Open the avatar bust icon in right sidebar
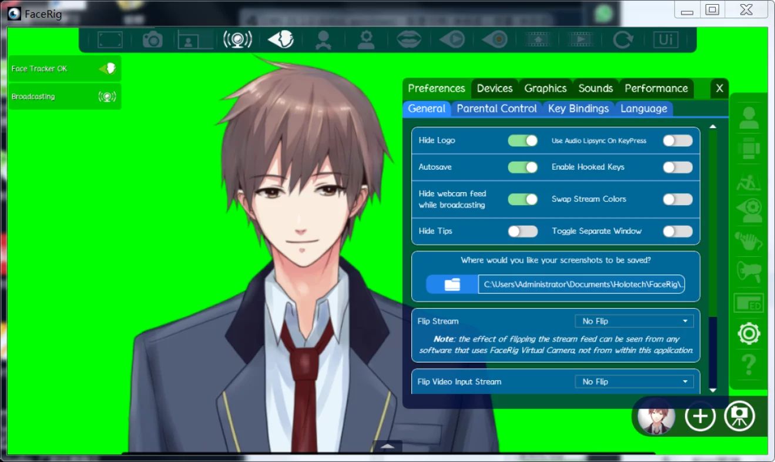 pyautogui.click(x=749, y=118)
